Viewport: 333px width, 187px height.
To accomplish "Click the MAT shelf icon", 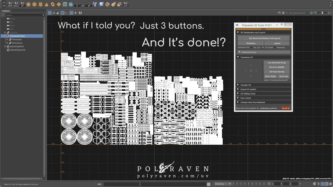I will (83, 4).
